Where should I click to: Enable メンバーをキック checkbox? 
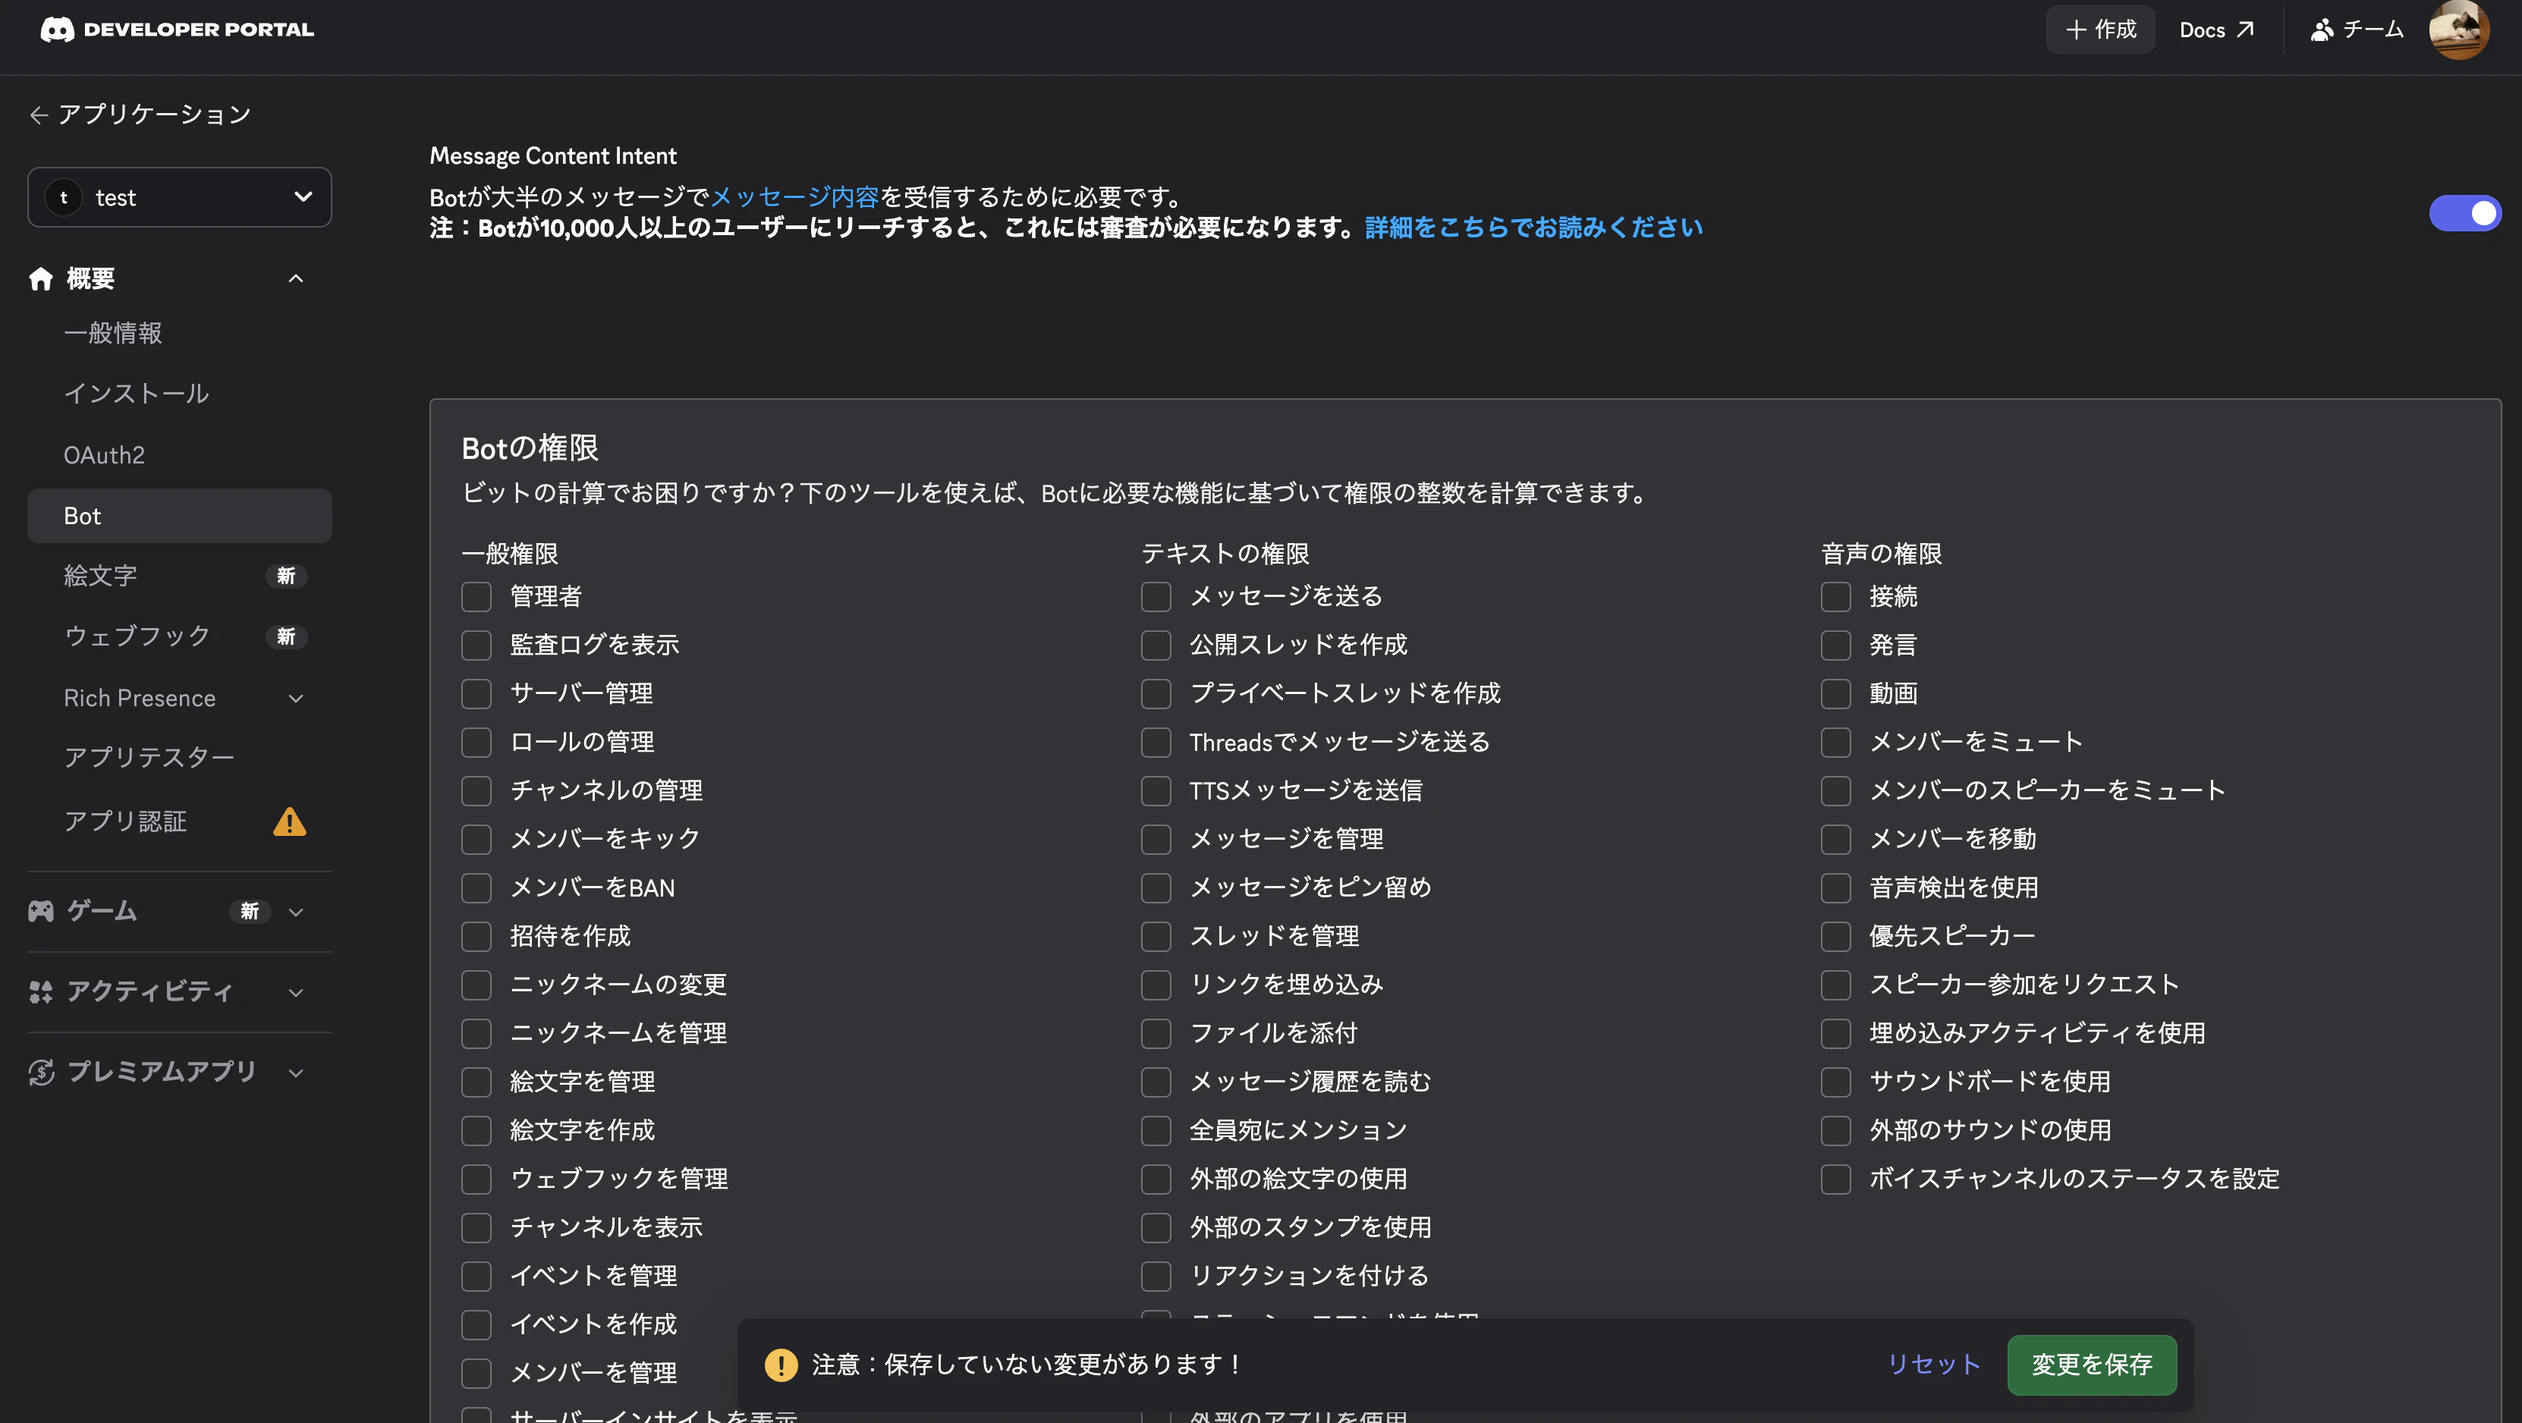click(476, 839)
